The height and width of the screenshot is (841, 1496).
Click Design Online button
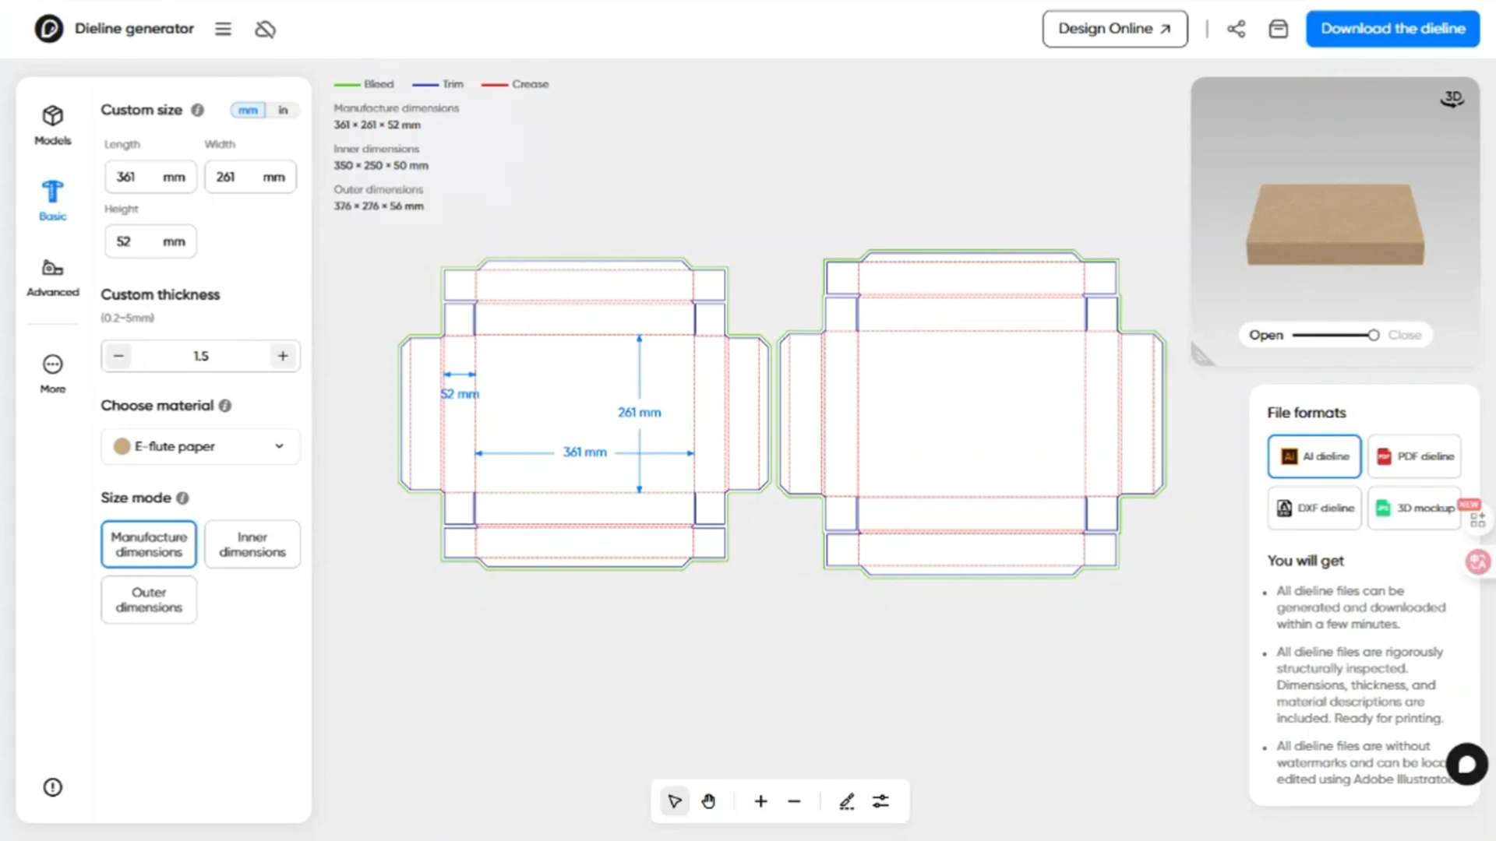coord(1115,29)
